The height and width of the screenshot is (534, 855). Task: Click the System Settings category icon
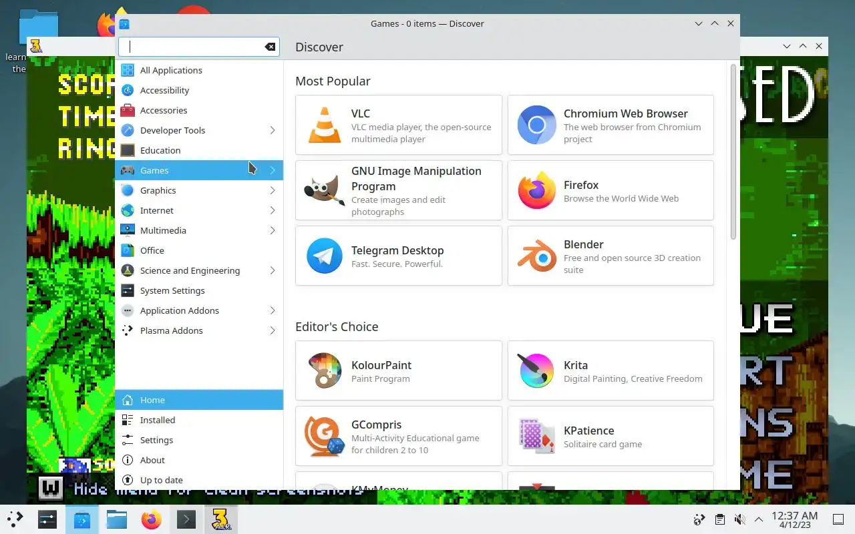(x=128, y=290)
